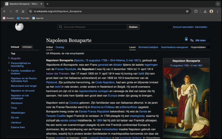Open the Agenda bookmark
This screenshot has height=139, width=222.
(x=38, y=18)
